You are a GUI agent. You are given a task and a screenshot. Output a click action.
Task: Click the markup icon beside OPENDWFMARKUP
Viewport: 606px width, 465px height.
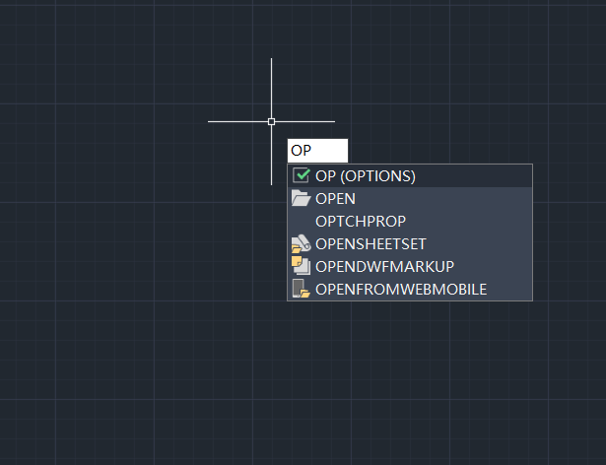coord(302,266)
